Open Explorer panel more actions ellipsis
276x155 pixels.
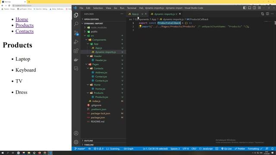pos(122,14)
